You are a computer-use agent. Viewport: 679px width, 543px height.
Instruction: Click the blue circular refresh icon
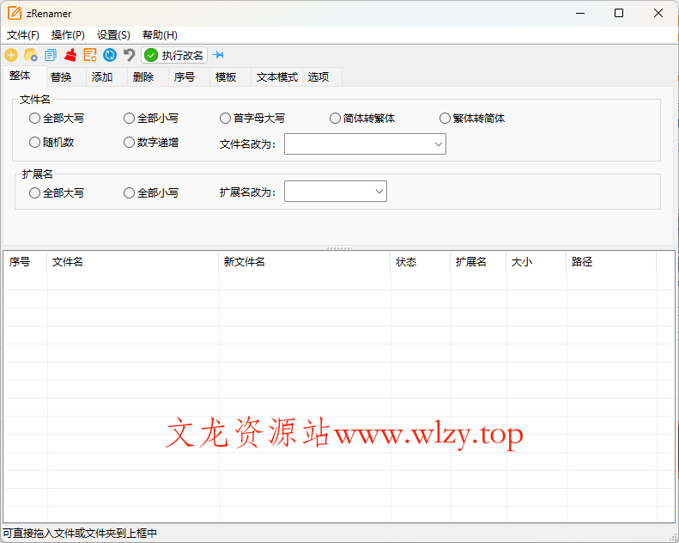click(x=110, y=55)
